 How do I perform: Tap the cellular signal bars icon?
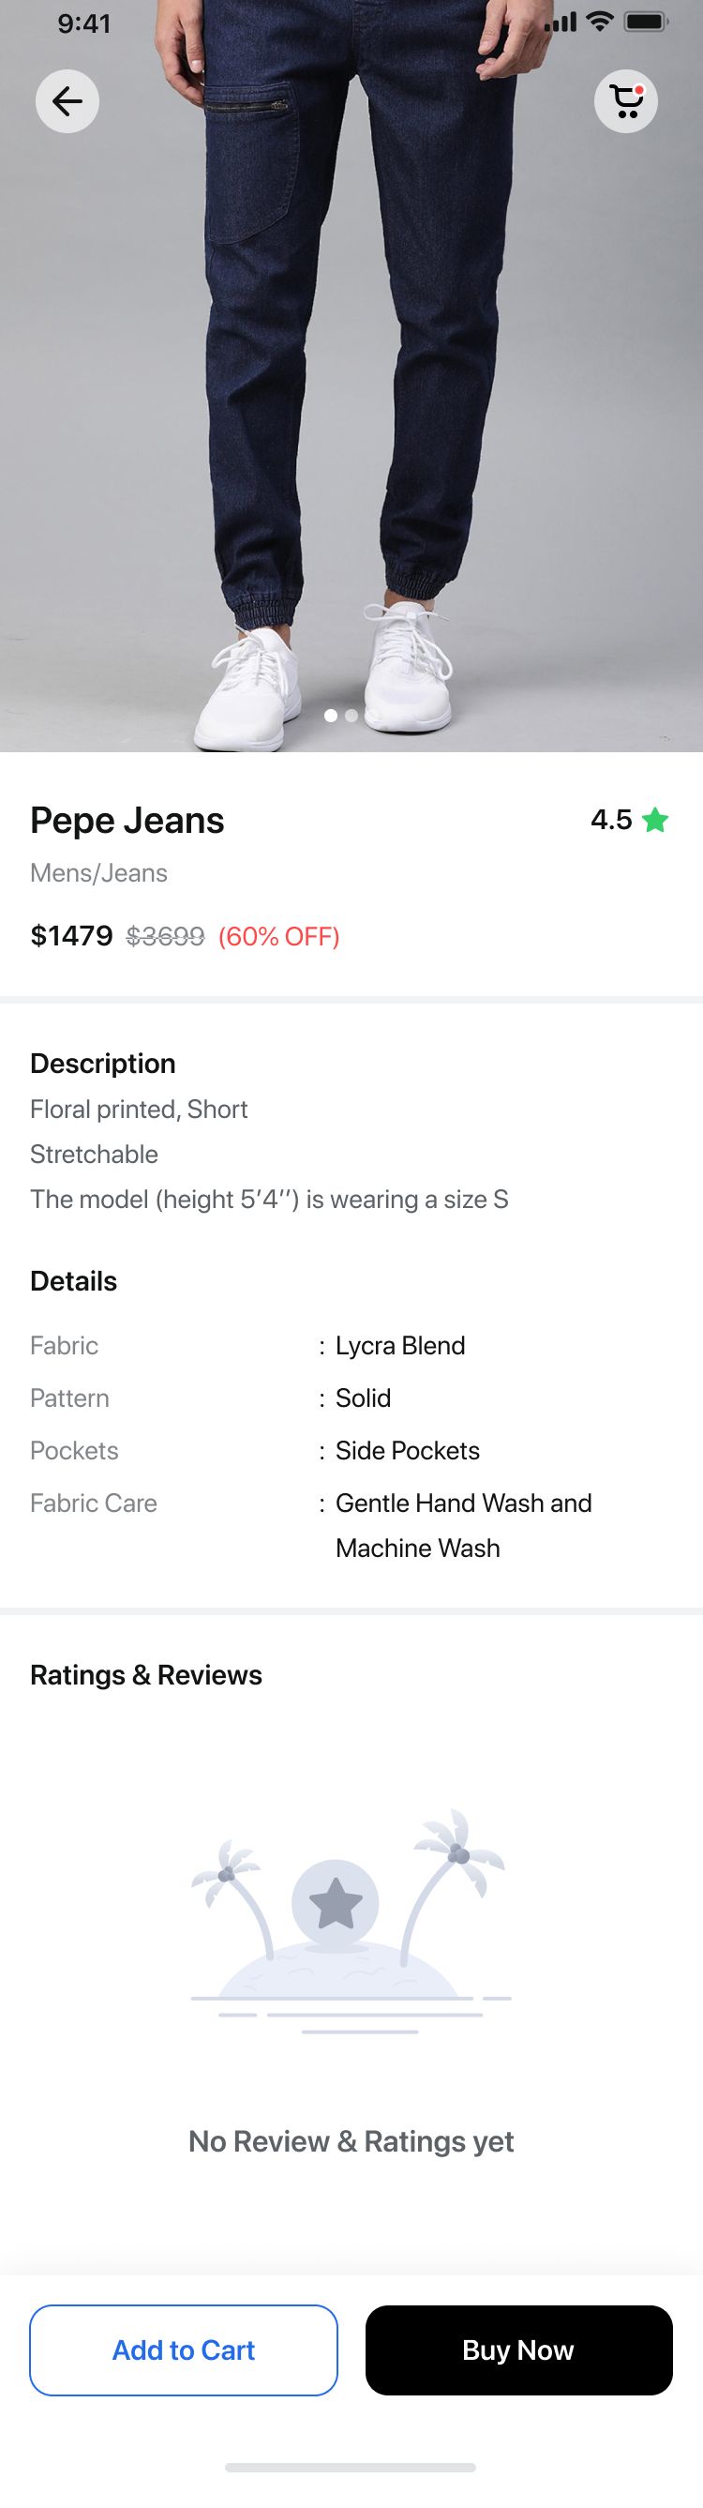coord(561,22)
